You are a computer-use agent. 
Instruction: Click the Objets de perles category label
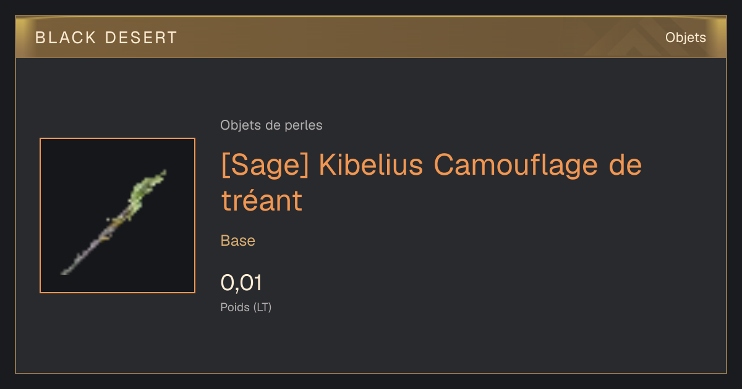coord(271,125)
